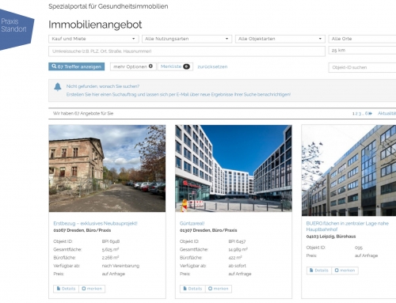Click the Umkreissuche address input field
The height and width of the screenshot is (303, 396).
[x=187, y=51]
